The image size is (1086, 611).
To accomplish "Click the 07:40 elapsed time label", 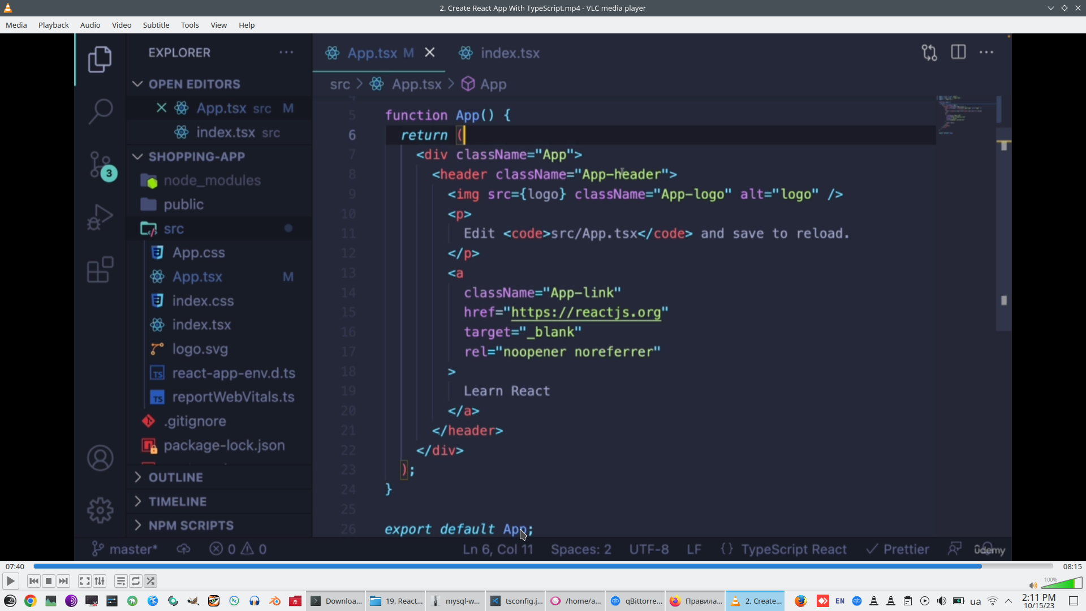I will point(15,566).
